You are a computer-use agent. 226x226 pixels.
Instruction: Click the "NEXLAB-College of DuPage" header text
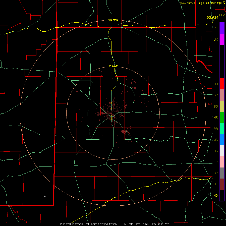click(200, 3)
